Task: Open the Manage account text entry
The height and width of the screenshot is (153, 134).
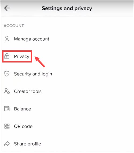Action: [32, 39]
